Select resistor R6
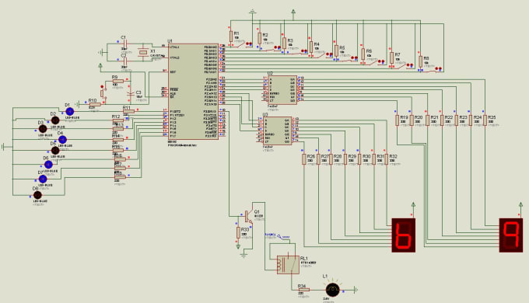The image size is (529, 303). 363,54
